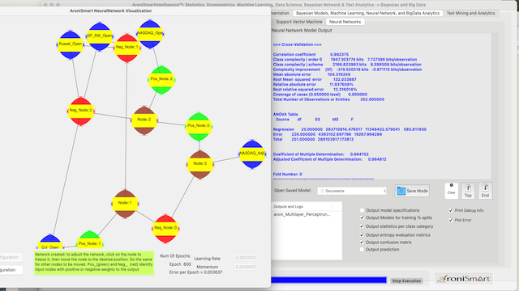This screenshot has height=291, width=519.
Task: Click the Mean absolute error line
Action: [x=311, y=74]
